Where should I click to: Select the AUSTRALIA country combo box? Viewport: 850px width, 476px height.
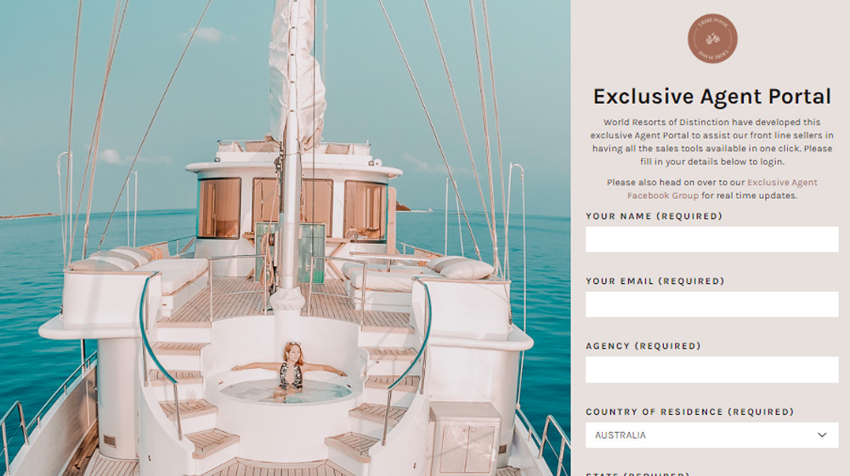(711, 435)
